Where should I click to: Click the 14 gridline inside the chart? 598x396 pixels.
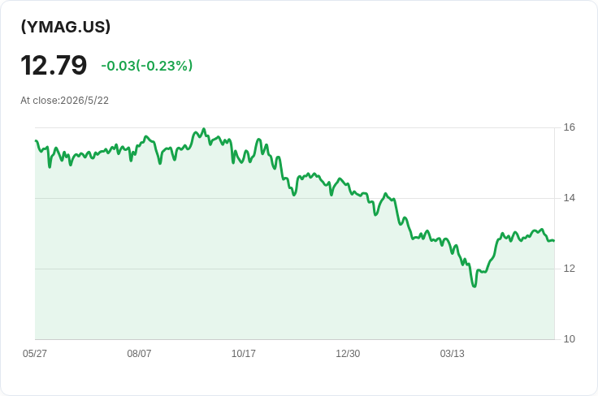(294, 198)
